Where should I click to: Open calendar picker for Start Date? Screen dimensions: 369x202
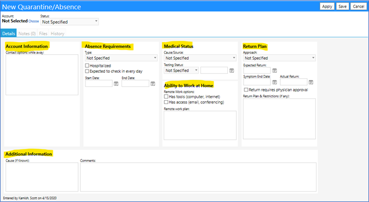116,84
